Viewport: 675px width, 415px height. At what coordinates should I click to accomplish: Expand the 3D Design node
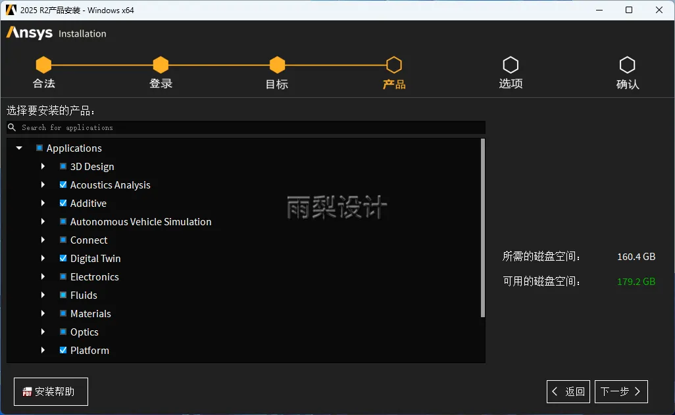pyautogui.click(x=43, y=166)
